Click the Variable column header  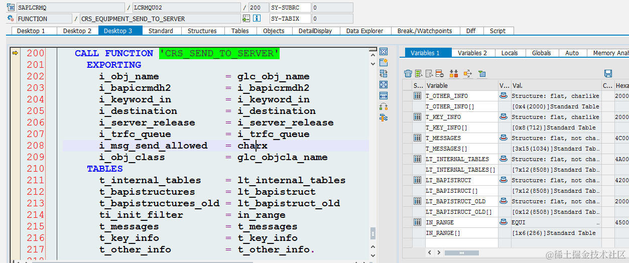click(x=461, y=85)
